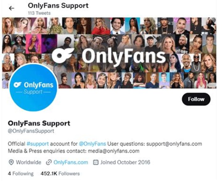Visit the @OnlyFans mention link
Viewport: 222px width, 182px height.
(92, 144)
